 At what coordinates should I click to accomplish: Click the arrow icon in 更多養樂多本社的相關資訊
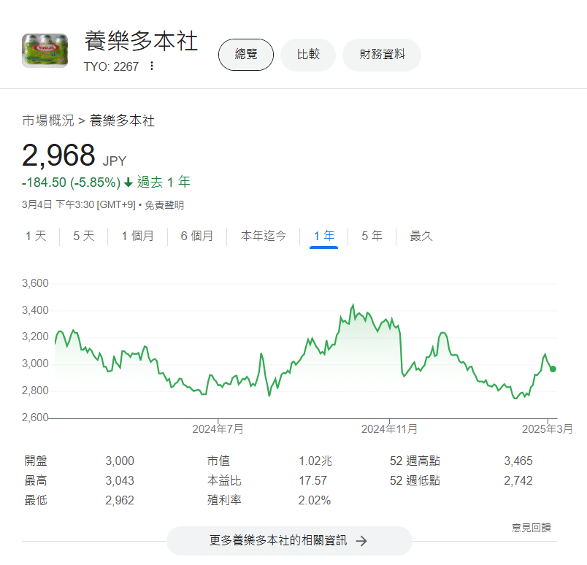click(361, 541)
